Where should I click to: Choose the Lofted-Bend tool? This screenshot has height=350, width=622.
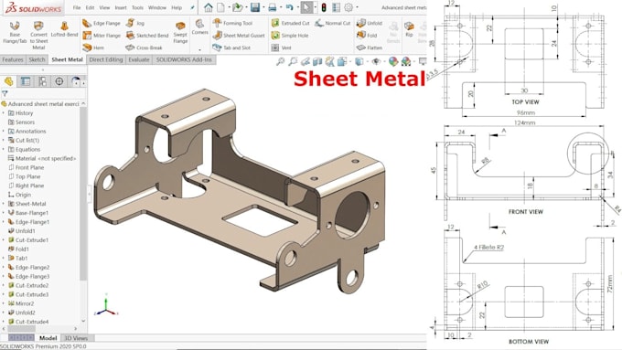click(64, 29)
